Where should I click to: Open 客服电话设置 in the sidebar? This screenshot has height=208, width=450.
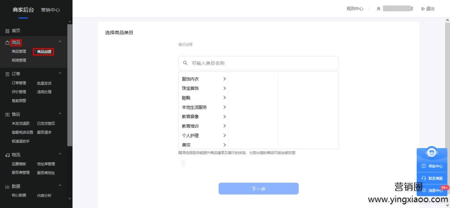[x=22, y=132]
